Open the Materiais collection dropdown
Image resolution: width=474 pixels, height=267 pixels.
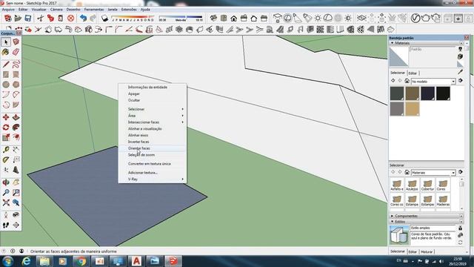click(433, 173)
